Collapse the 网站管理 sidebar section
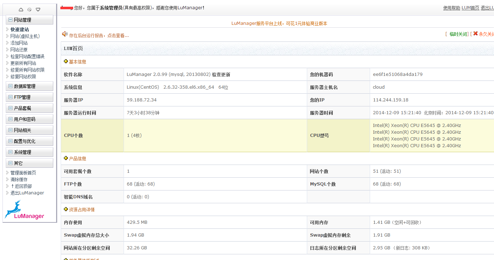This screenshot has height=260, width=494. pos(11,20)
